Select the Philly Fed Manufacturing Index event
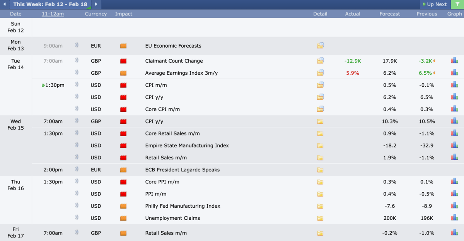 click(183, 206)
